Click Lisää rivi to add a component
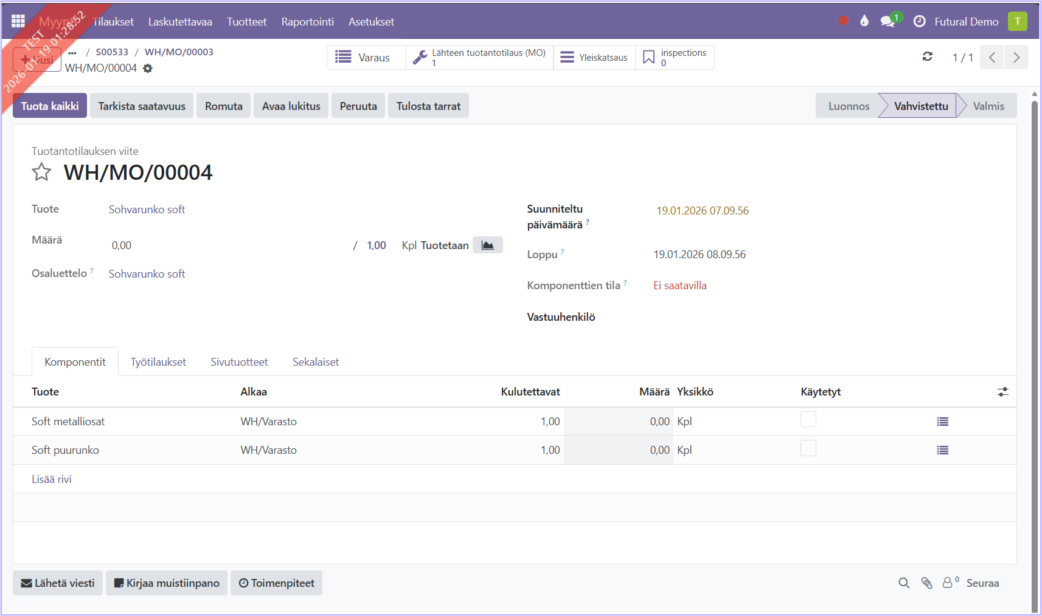The image size is (1042, 616). coord(52,479)
